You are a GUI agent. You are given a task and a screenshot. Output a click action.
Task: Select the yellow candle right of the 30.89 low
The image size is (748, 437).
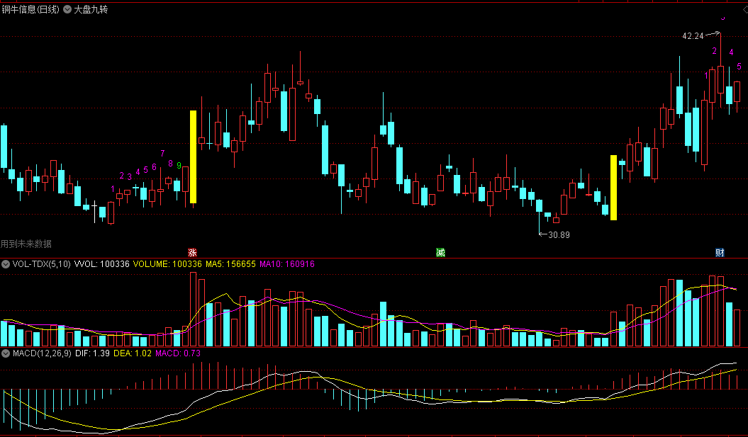[613, 187]
